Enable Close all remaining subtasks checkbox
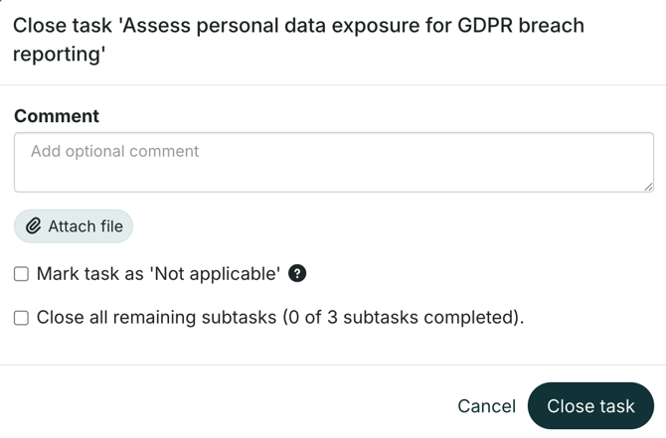Screen dimensions: 666x438 (21, 318)
